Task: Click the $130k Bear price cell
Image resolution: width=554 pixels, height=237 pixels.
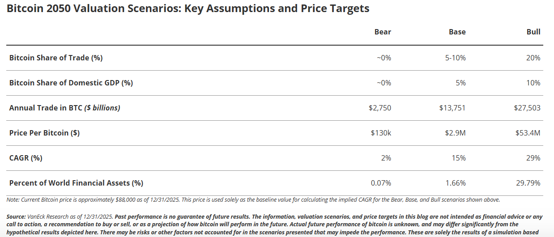Action: (381, 133)
